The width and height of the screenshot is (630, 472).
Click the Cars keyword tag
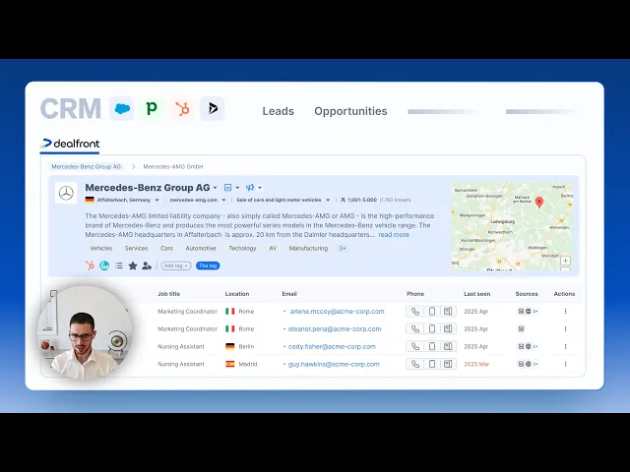(166, 249)
